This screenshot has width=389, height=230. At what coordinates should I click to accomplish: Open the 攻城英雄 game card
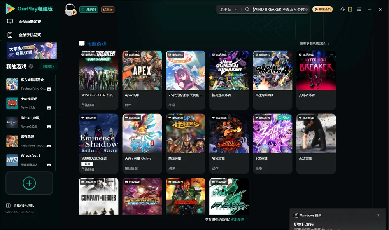229,143
